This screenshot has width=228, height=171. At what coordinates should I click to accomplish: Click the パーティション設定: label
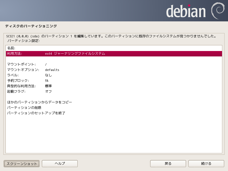click(23, 41)
